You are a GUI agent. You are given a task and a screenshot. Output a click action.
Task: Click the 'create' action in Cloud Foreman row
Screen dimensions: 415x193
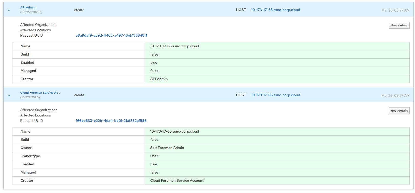point(79,95)
